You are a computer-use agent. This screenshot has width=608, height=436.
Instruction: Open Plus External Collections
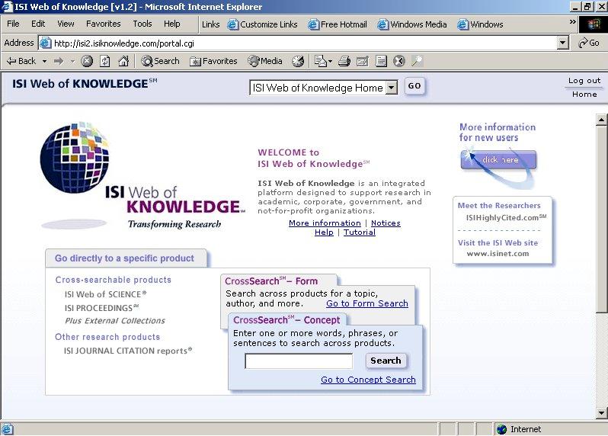(115, 321)
